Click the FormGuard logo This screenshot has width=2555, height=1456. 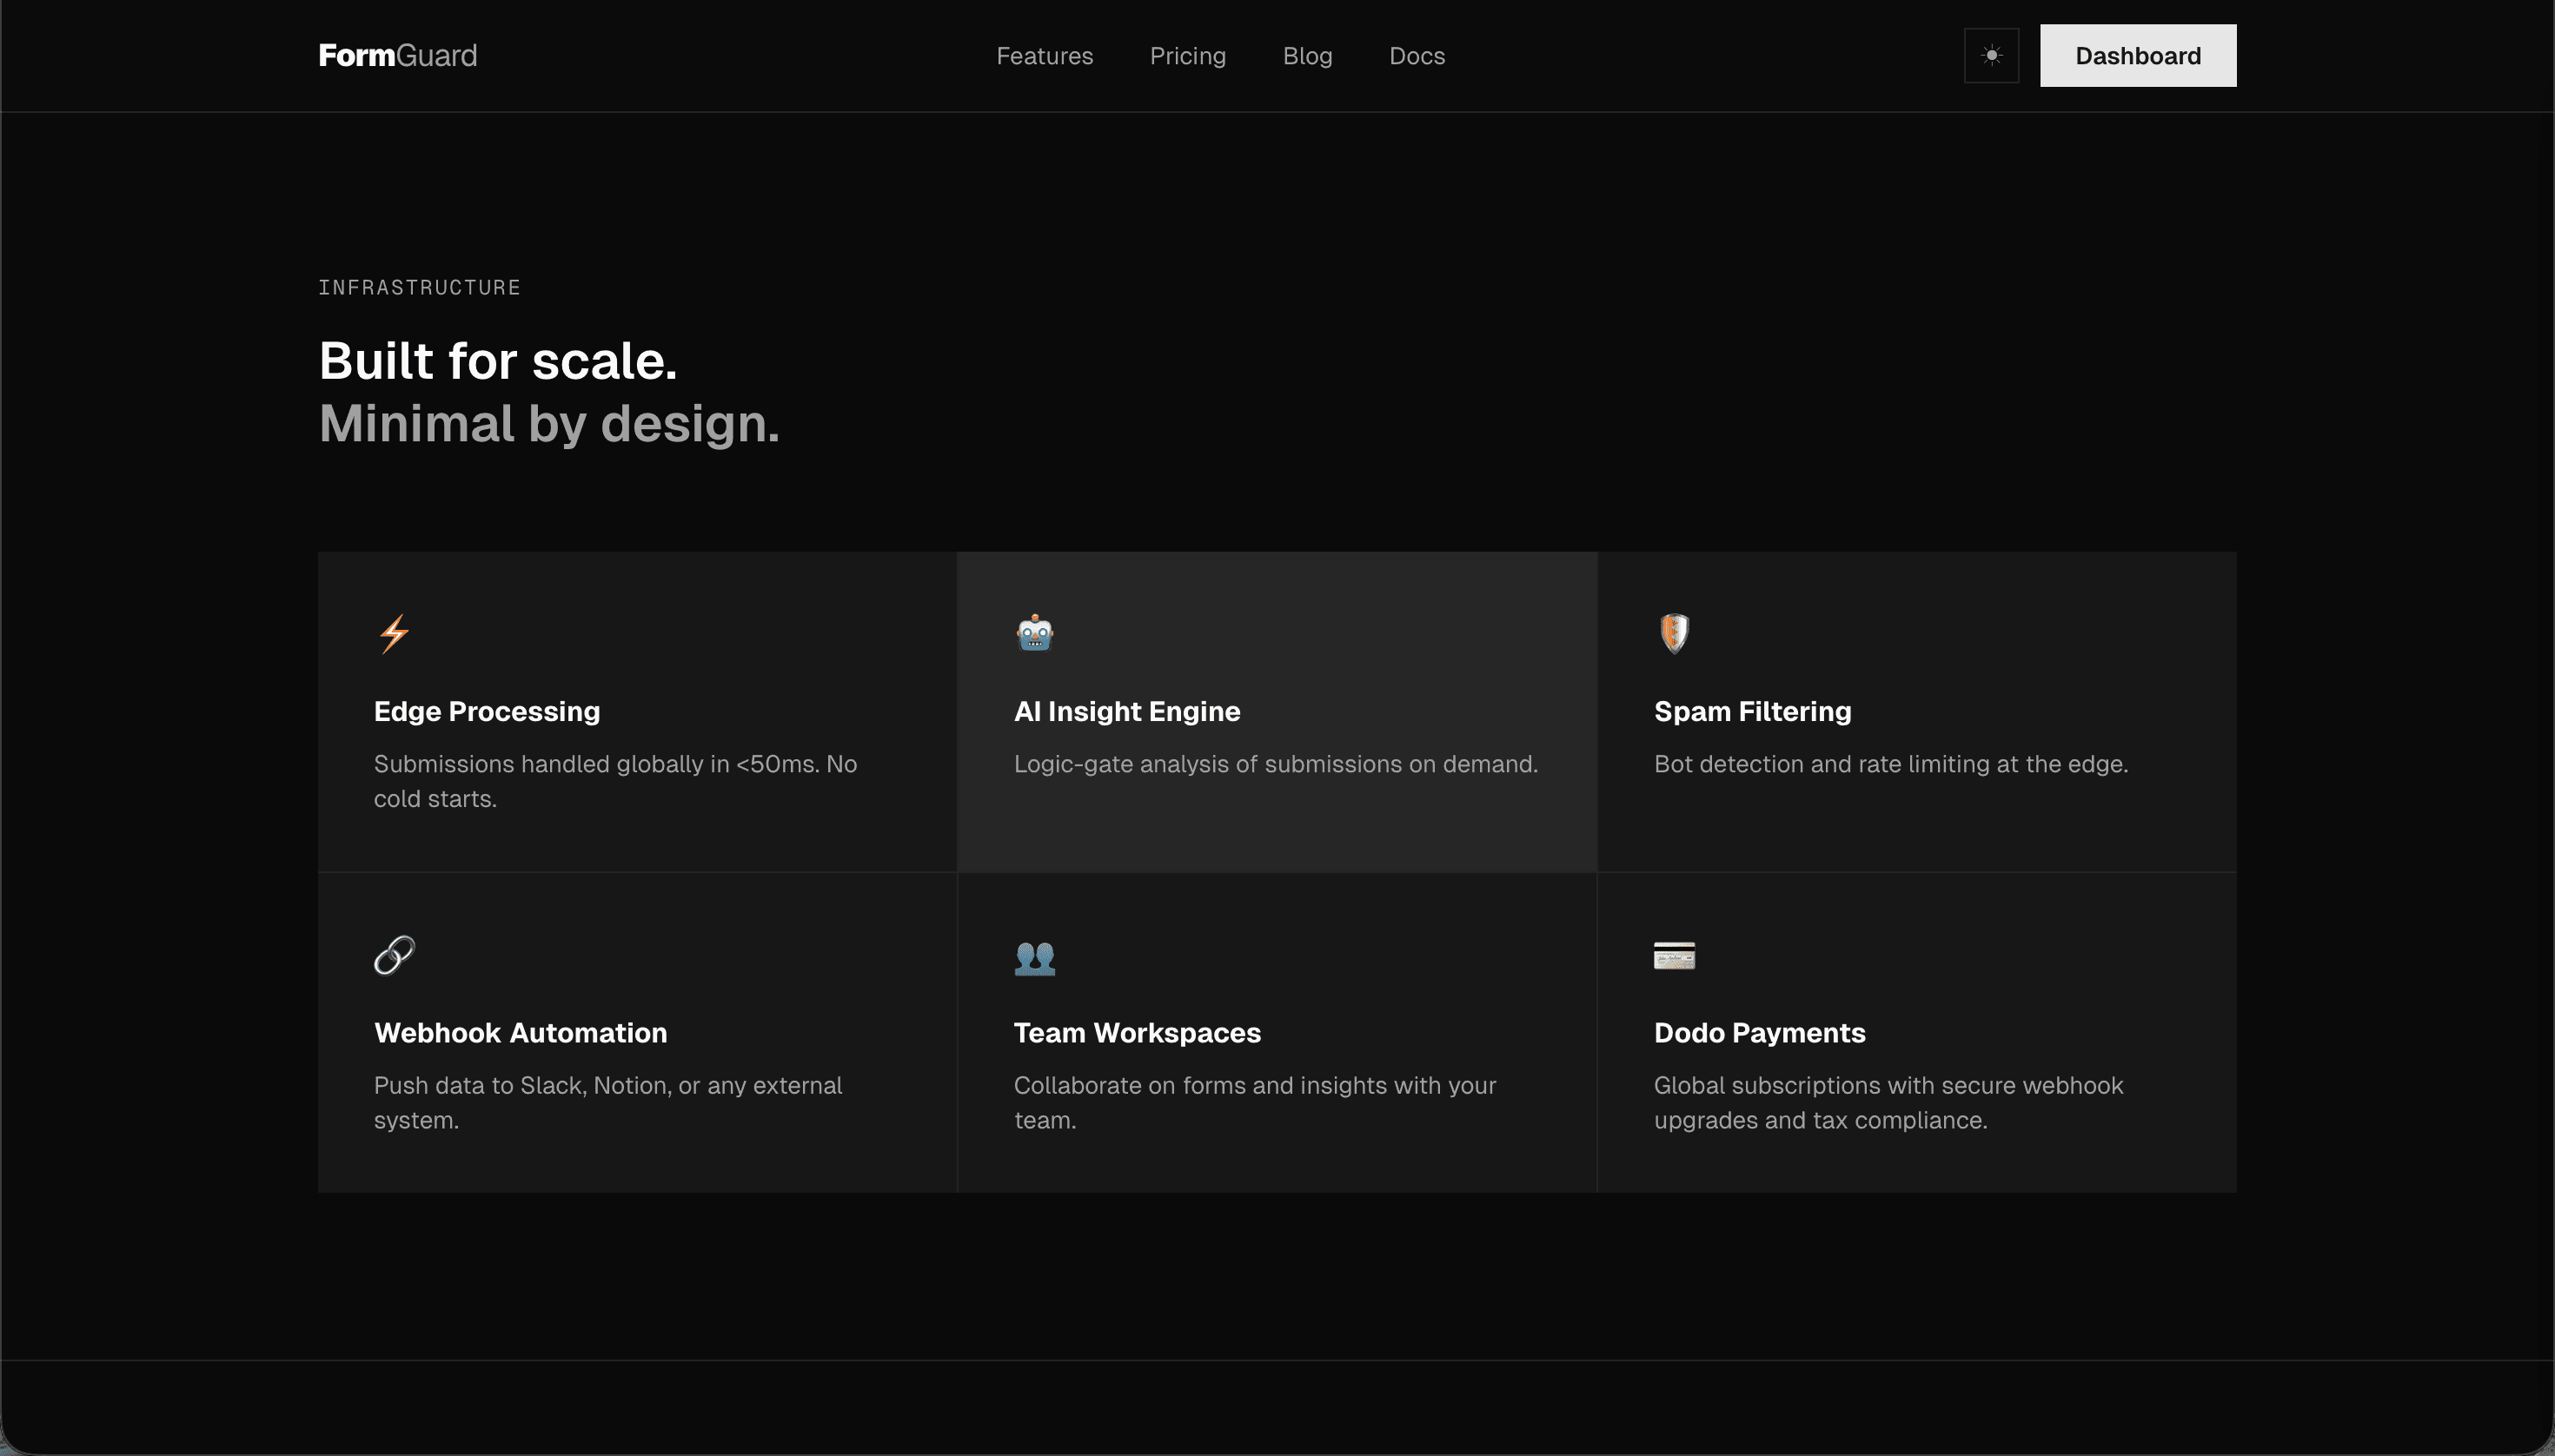point(396,55)
